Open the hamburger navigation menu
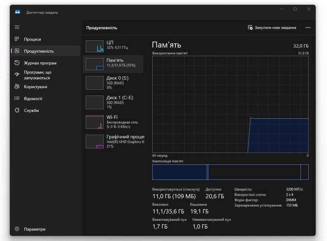327x241 pixels. tap(17, 27)
